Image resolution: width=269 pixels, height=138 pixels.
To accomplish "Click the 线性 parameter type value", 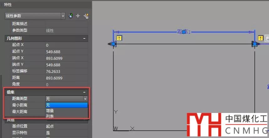I will 50,31.
